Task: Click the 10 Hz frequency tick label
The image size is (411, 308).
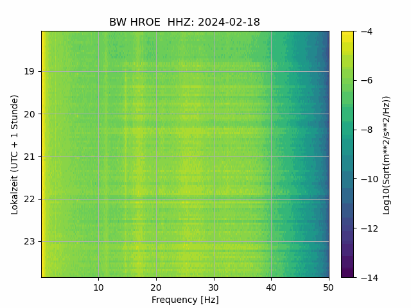Action: point(98,287)
